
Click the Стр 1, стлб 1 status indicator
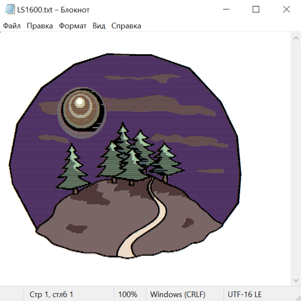(52, 295)
